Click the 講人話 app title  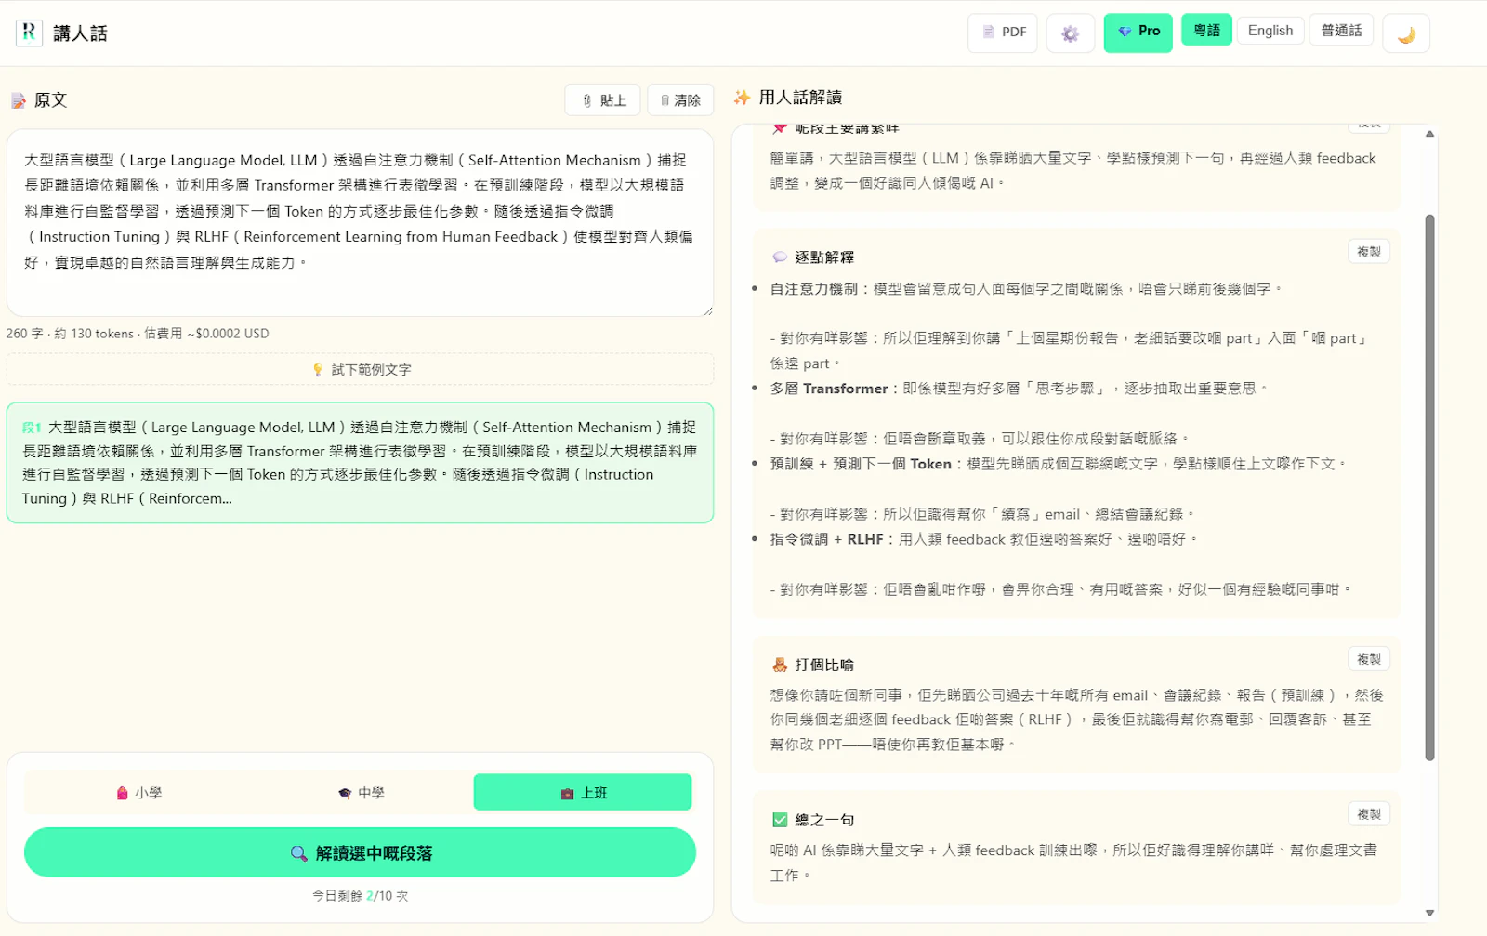pyautogui.click(x=80, y=33)
